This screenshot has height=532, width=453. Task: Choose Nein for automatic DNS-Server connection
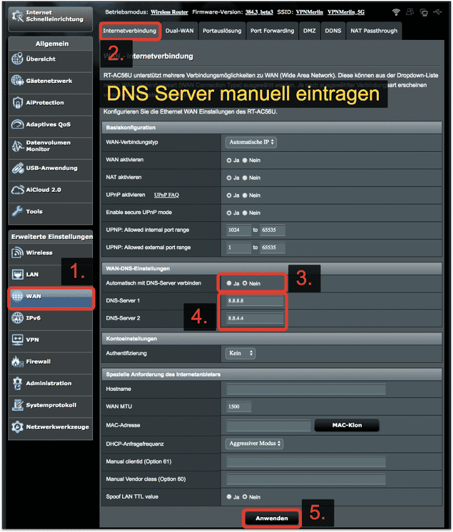[x=245, y=283]
